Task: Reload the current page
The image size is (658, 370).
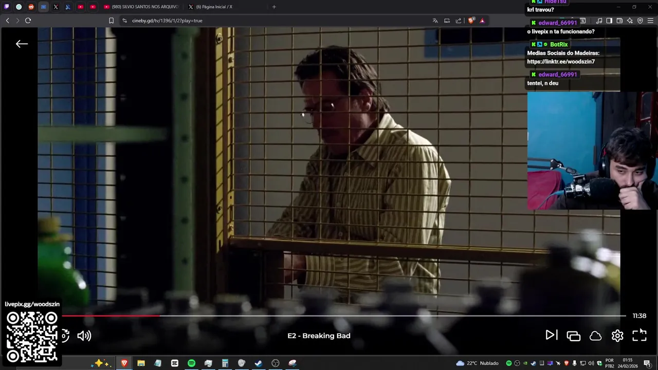Action: pos(28,21)
